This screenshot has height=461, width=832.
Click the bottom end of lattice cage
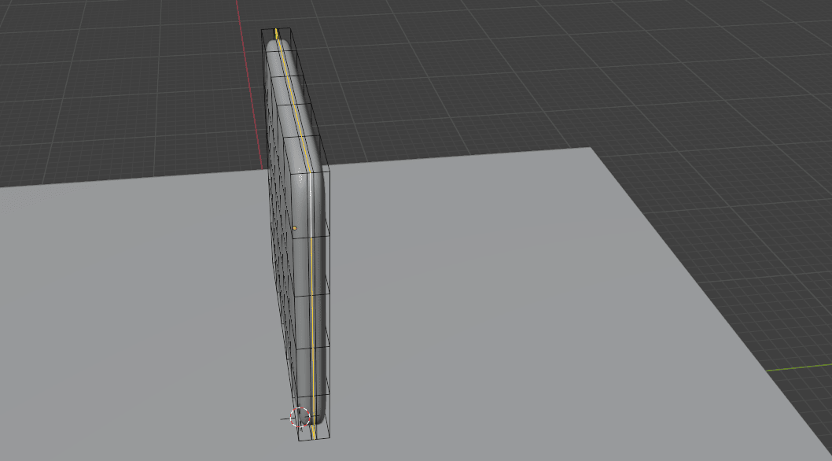(x=315, y=437)
